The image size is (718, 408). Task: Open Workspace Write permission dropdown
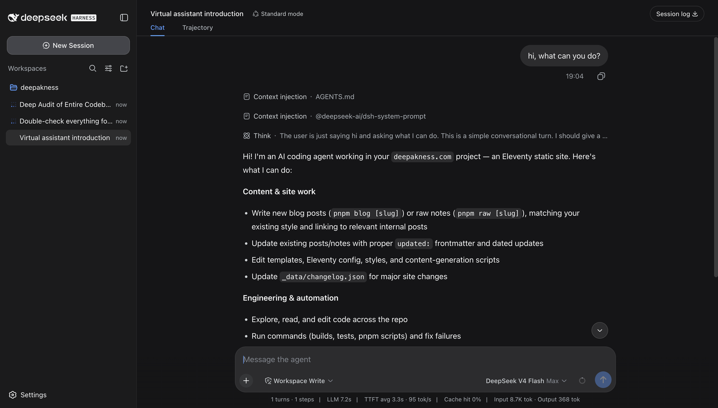coord(299,381)
